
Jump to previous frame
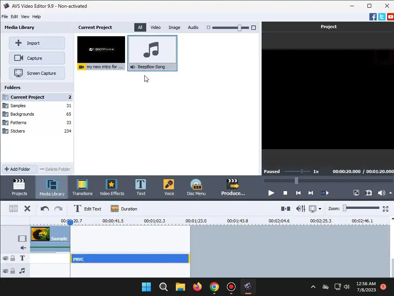(x=298, y=193)
